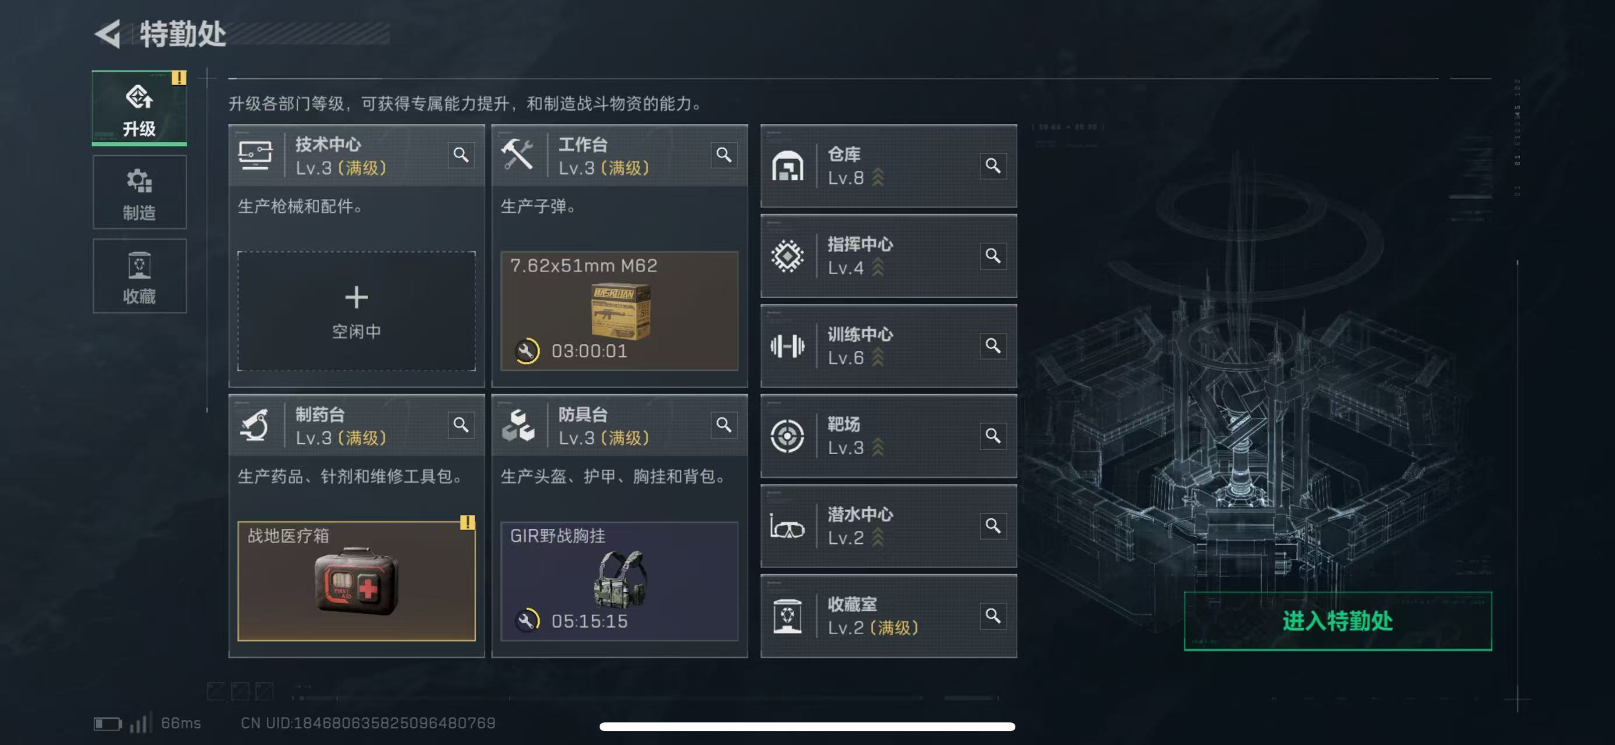Open the 收藏 collection tab
1615x745 pixels.
point(139,276)
